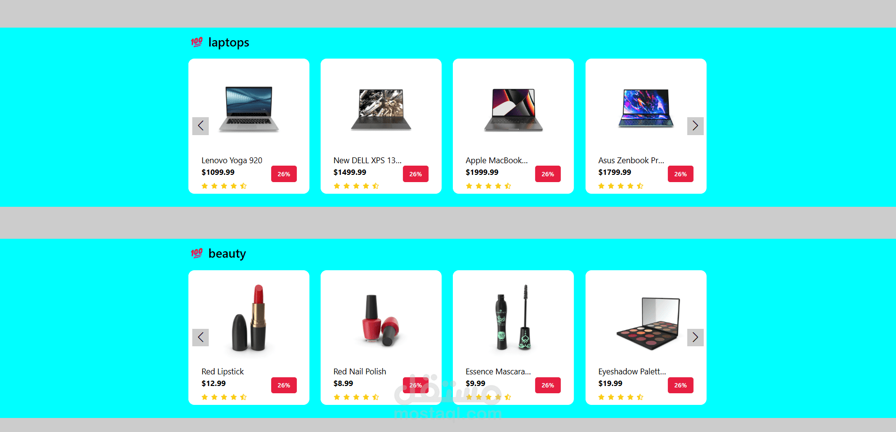Click the Eyeshadow Palette product image
Image resolution: width=896 pixels, height=432 pixels.
(648, 323)
